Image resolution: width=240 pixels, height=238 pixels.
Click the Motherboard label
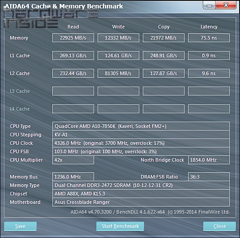(25, 202)
